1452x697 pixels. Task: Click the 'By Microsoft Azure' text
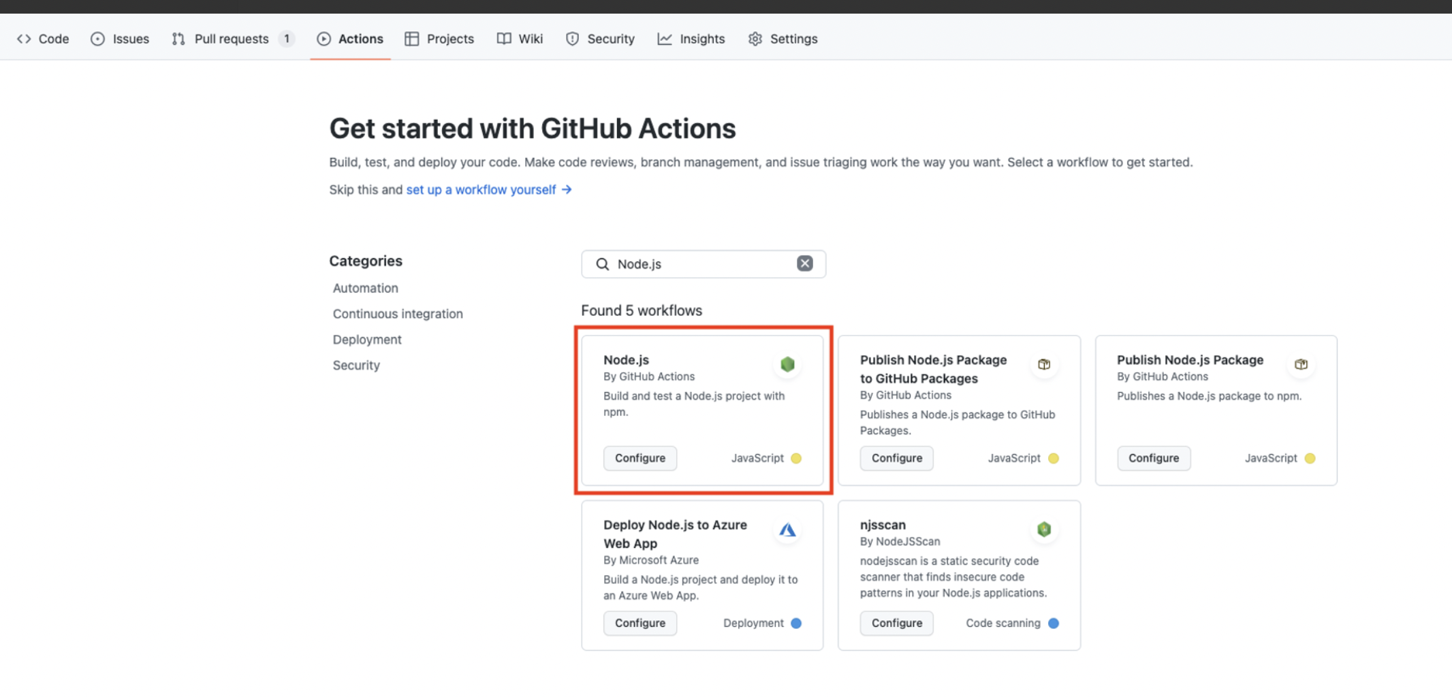click(651, 560)
